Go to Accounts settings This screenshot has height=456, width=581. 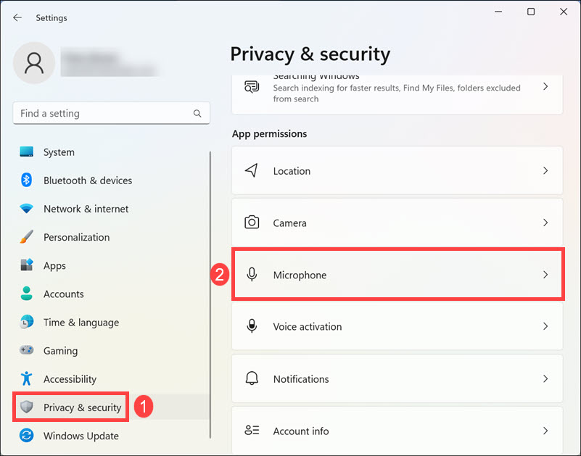pos(63,294)
